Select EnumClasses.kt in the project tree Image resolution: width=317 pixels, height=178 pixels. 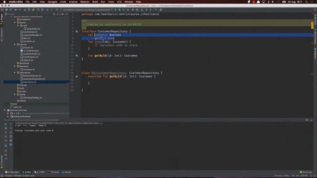pyautogui.click(x=29, y=57)
